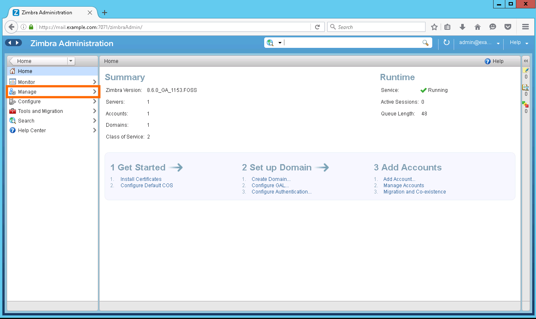Select Configure in navigation tree

(x=53, y=102)
